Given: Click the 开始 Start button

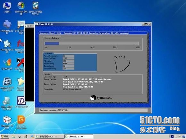Looking at the screenshot, I should [x=5, y=136].
